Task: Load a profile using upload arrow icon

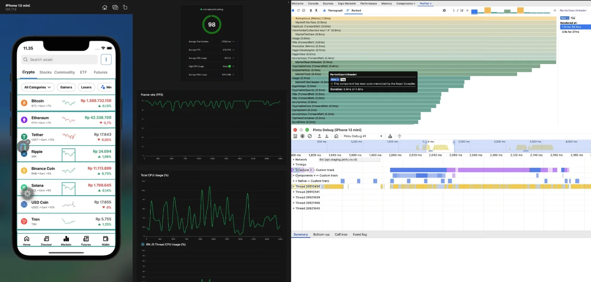Action: (311, 10)
